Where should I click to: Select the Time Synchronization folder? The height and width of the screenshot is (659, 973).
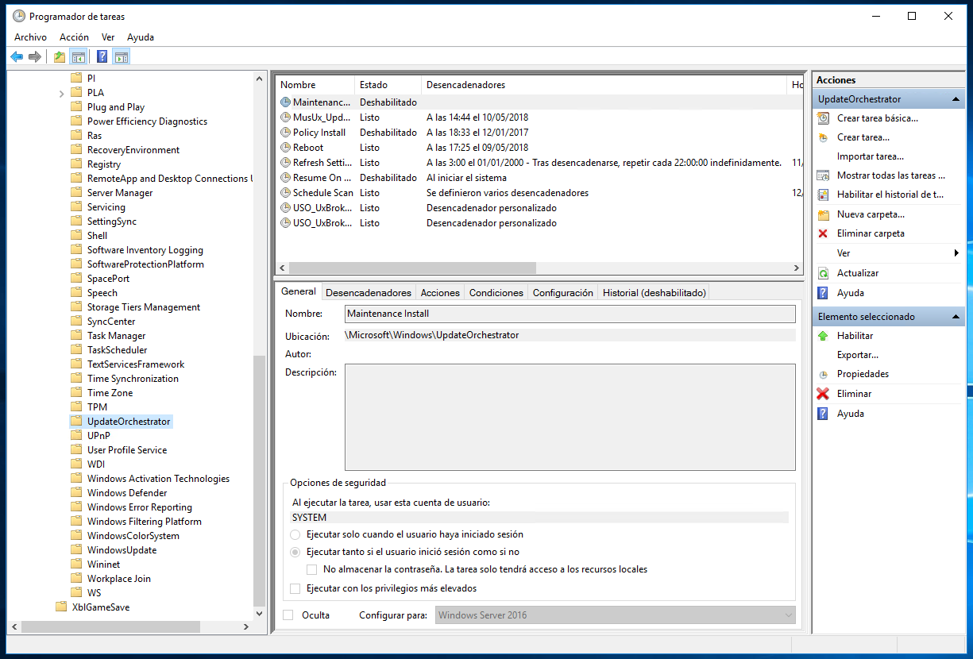click(x=133, y=379)
